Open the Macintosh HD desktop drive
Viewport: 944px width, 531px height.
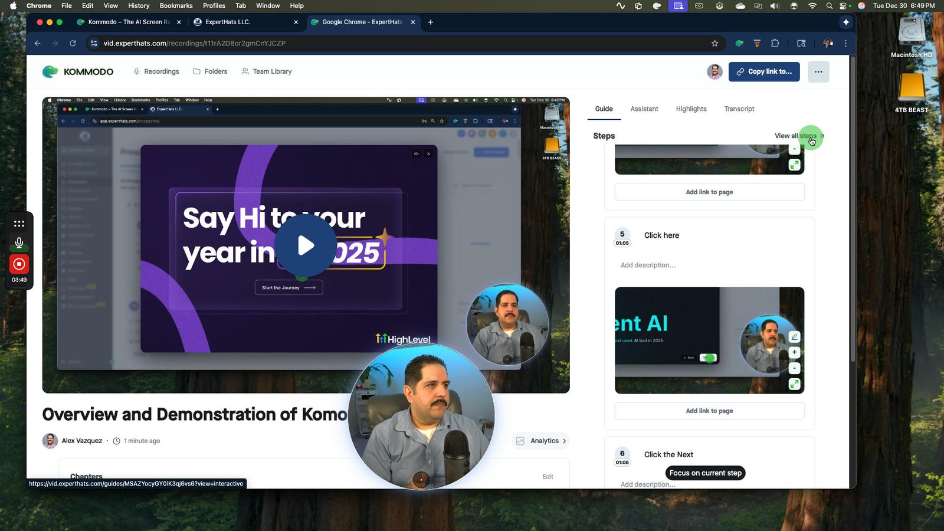point(912,37)
